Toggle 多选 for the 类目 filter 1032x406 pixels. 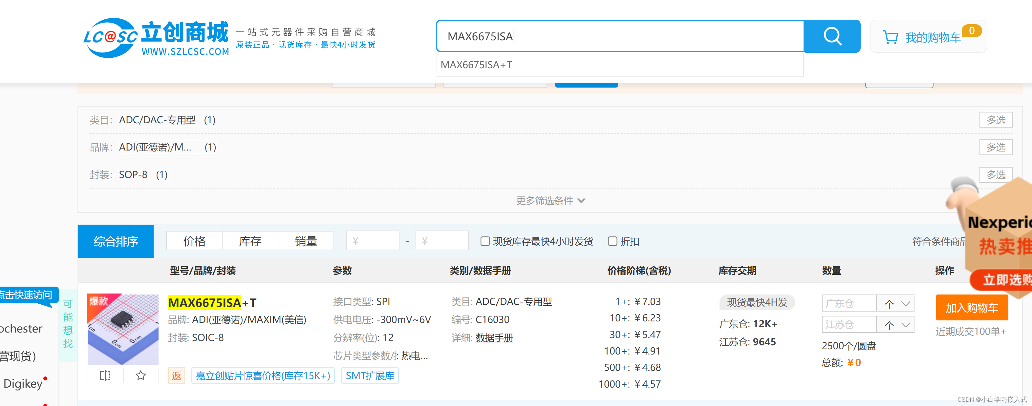click(x=995, y=120)
